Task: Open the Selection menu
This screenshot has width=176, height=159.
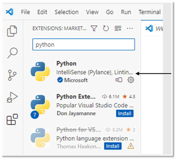Action: coord(66,12)
